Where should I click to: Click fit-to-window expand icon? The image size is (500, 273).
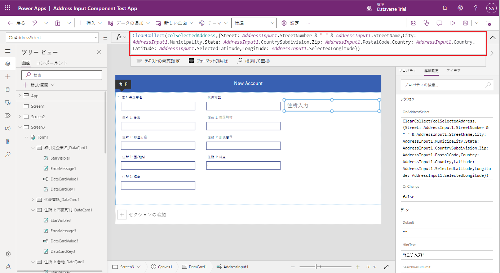(x=386, y=267)
